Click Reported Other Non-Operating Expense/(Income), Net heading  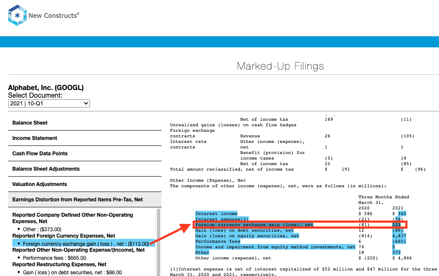[78, 250]
